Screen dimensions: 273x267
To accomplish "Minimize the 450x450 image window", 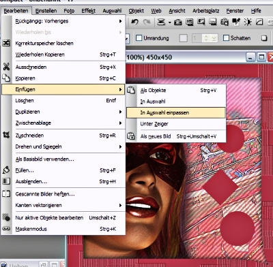I will click(x=250, y=57).
